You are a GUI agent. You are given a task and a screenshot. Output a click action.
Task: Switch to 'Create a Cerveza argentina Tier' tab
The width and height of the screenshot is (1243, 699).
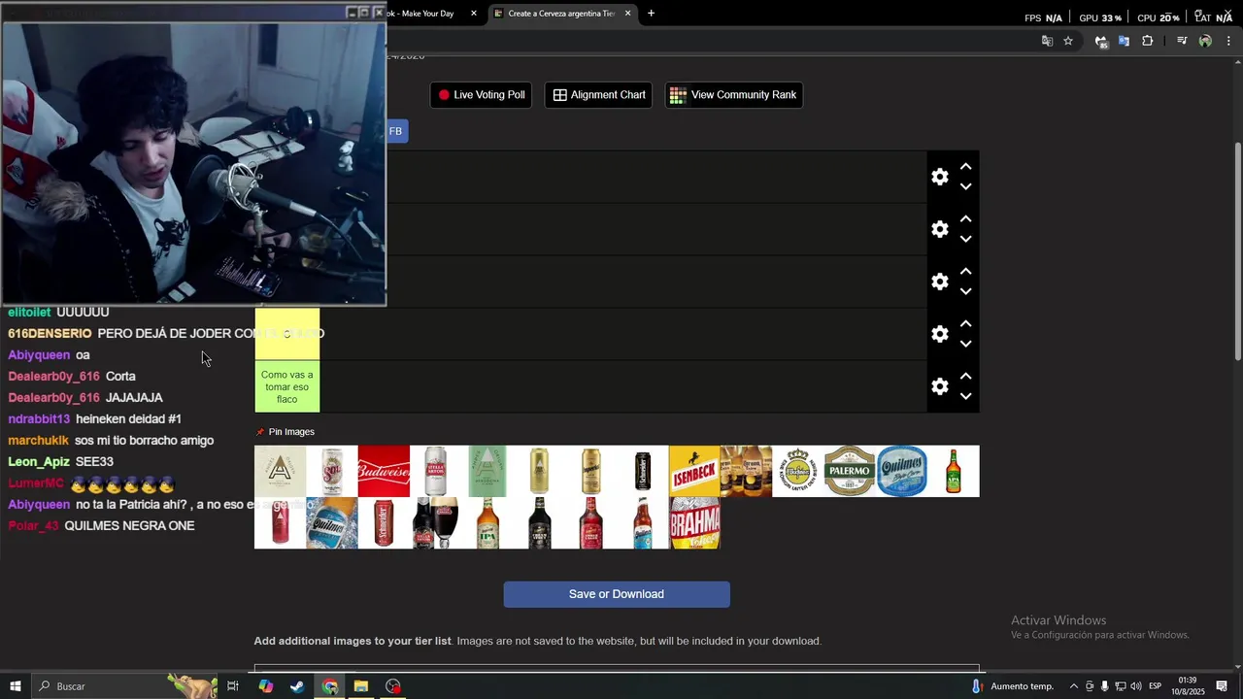point(561,14)
